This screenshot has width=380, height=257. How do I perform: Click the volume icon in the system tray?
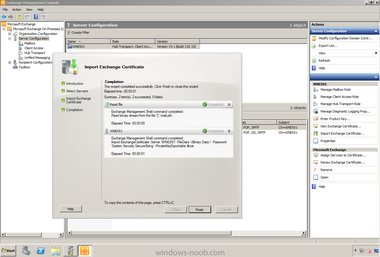(369, 251)
